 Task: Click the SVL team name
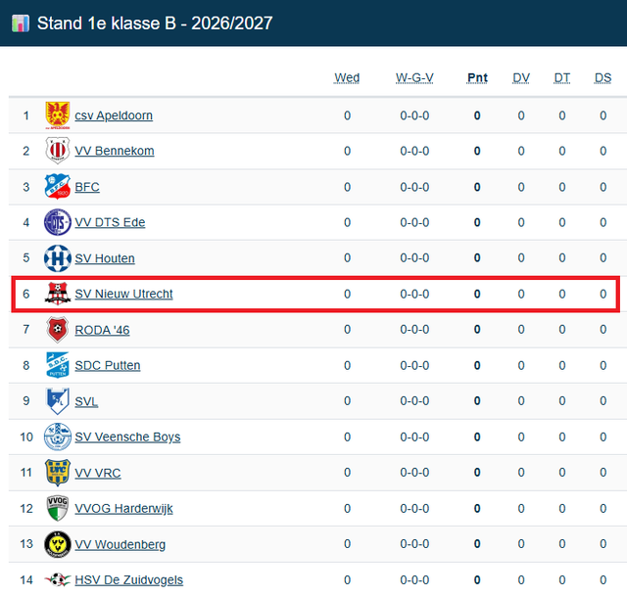86,401
